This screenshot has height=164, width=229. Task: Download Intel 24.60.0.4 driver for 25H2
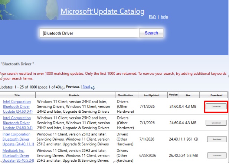pyautogui.click(x=216, y=123)
